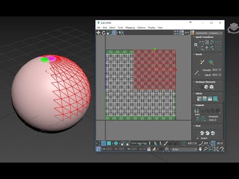Toggle the Lock Selection padlock icon
239x179 pixels.
pos(149,149)
